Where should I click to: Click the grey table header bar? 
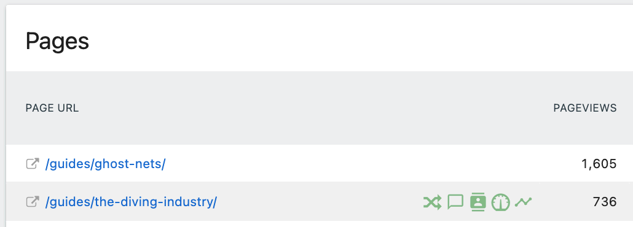click(320, 108)
